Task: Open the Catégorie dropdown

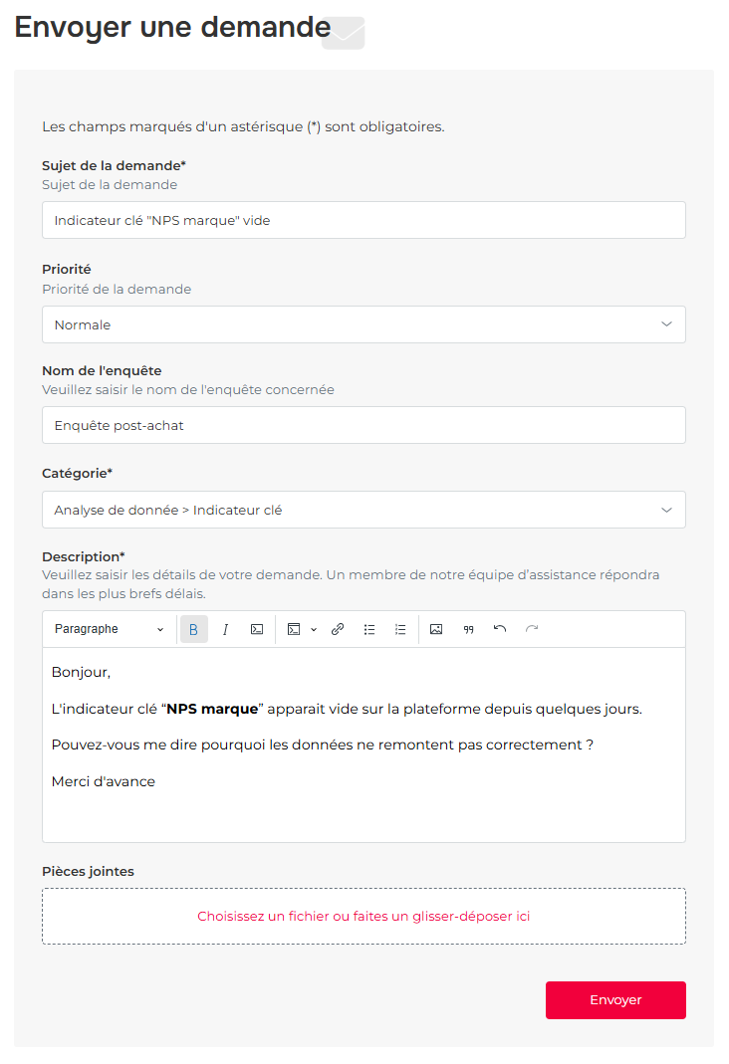Action: pyautogui.click(x=364, y=510)
